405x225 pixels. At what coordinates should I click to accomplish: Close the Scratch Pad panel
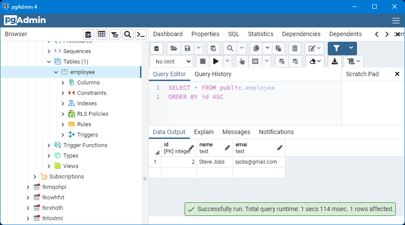pyautogui.click(x=397, y=74)
